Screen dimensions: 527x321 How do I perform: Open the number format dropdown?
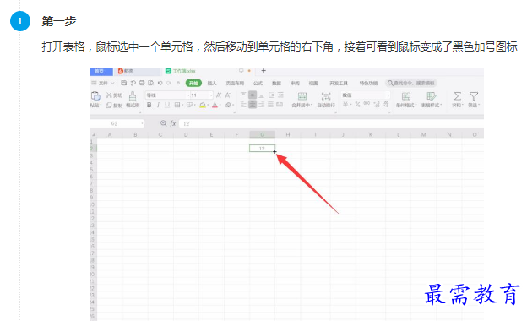coord(388,95)
